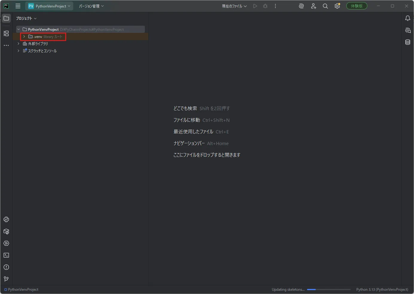Click the 最近使用したファイル hint text

[193, 132]
